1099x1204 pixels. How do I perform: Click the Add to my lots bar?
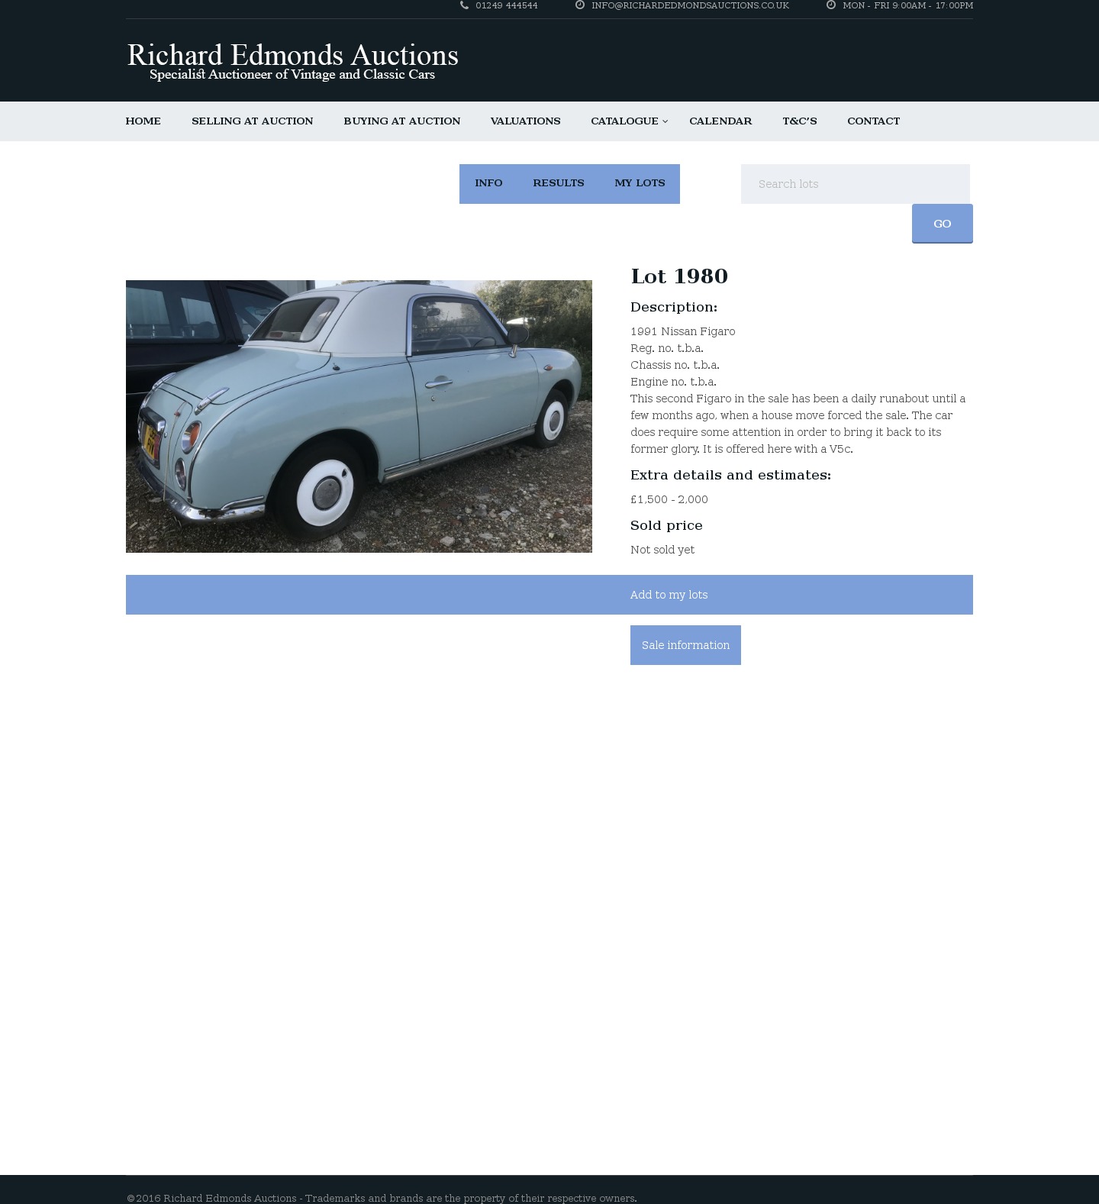point(549,595)
